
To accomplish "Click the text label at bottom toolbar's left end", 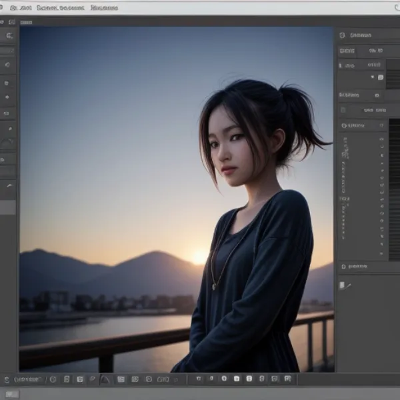I will [x=27, y=379].
